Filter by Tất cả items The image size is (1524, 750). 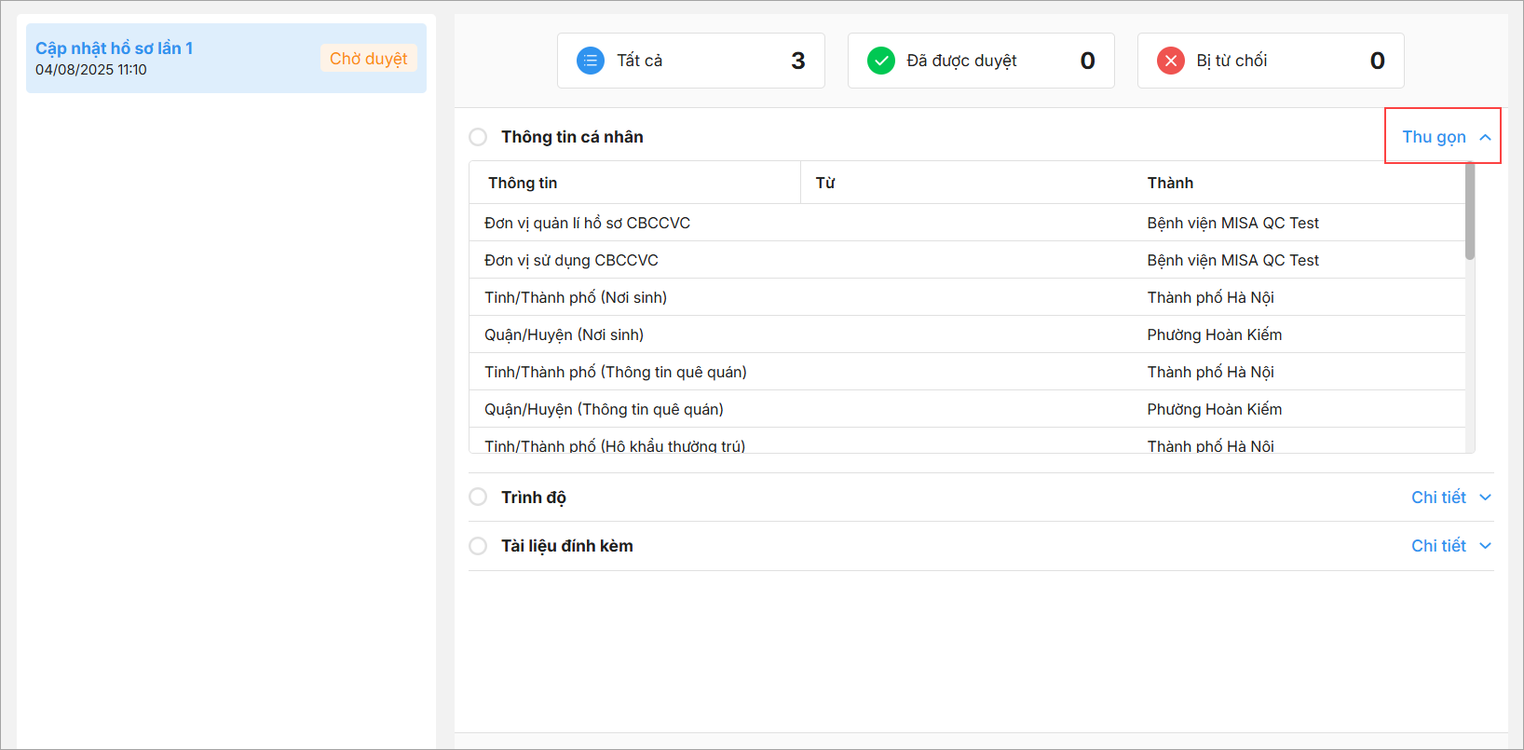pos(690,61)
